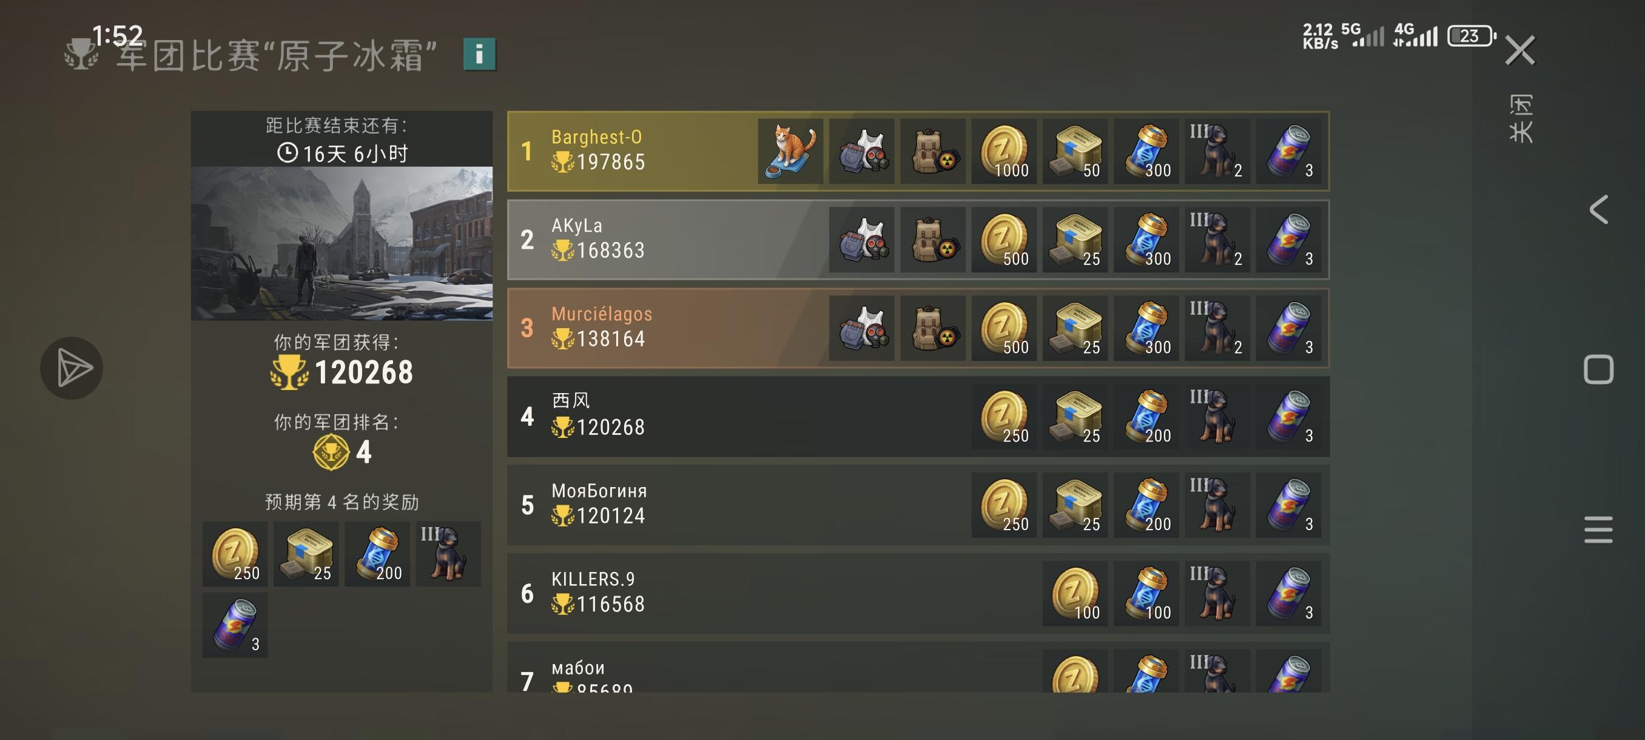Image resolution: width=1645 pixels, height=740 pixels.
Task: Tap the rank III puppy in МояБогиня row
Action: pyautogui.click(x=1217, y=505)
